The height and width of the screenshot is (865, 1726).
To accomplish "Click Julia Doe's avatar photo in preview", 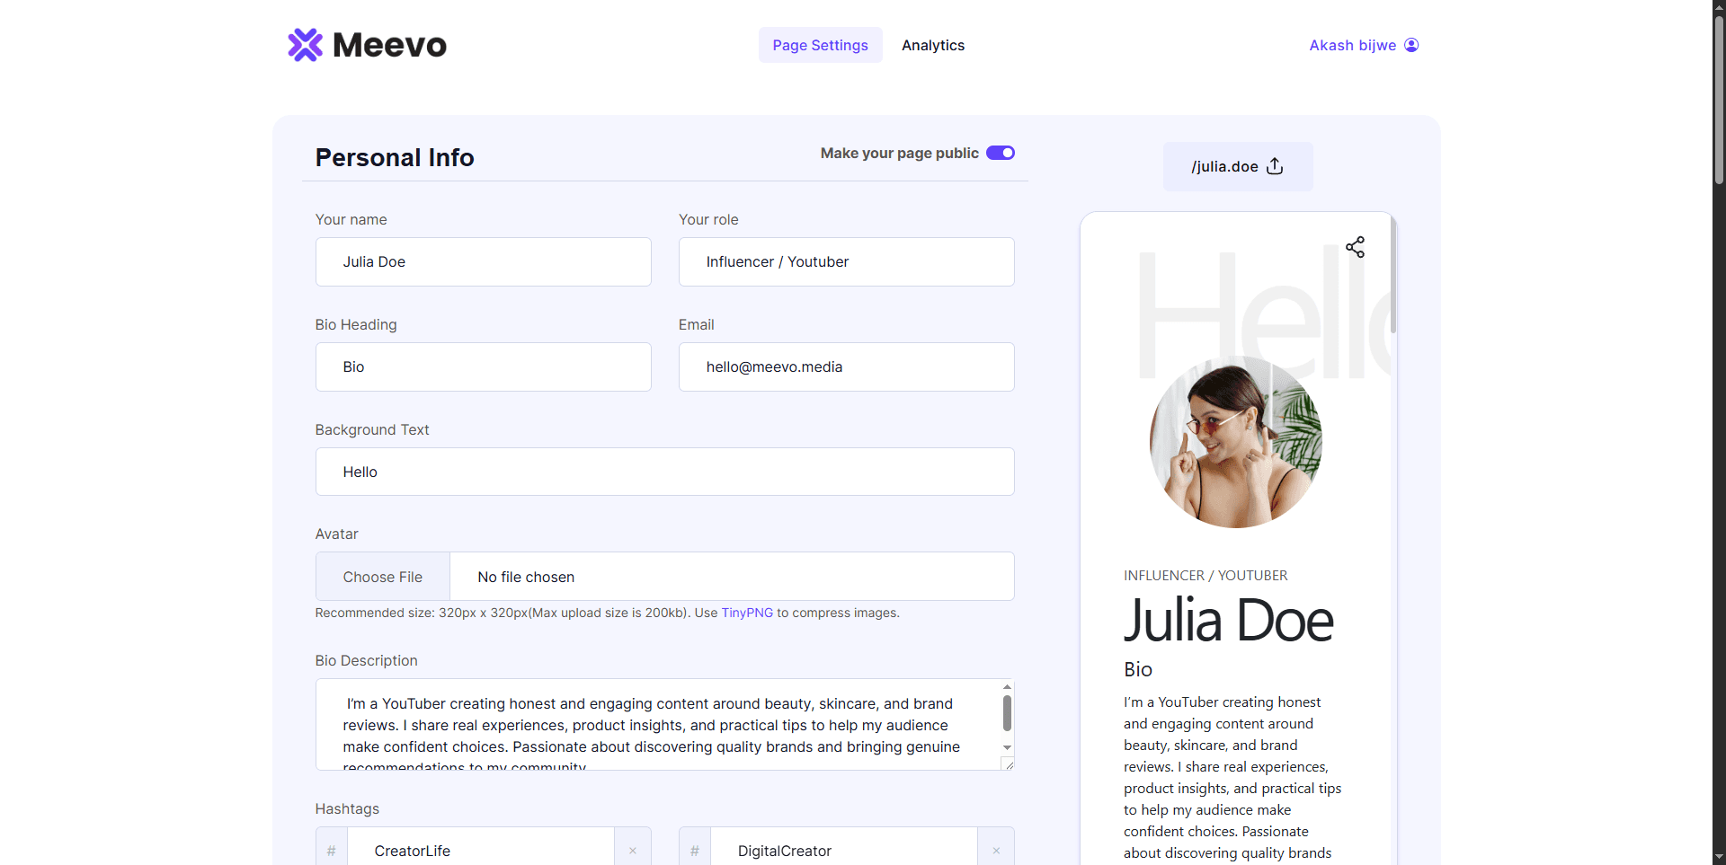I will point(1235,442).
